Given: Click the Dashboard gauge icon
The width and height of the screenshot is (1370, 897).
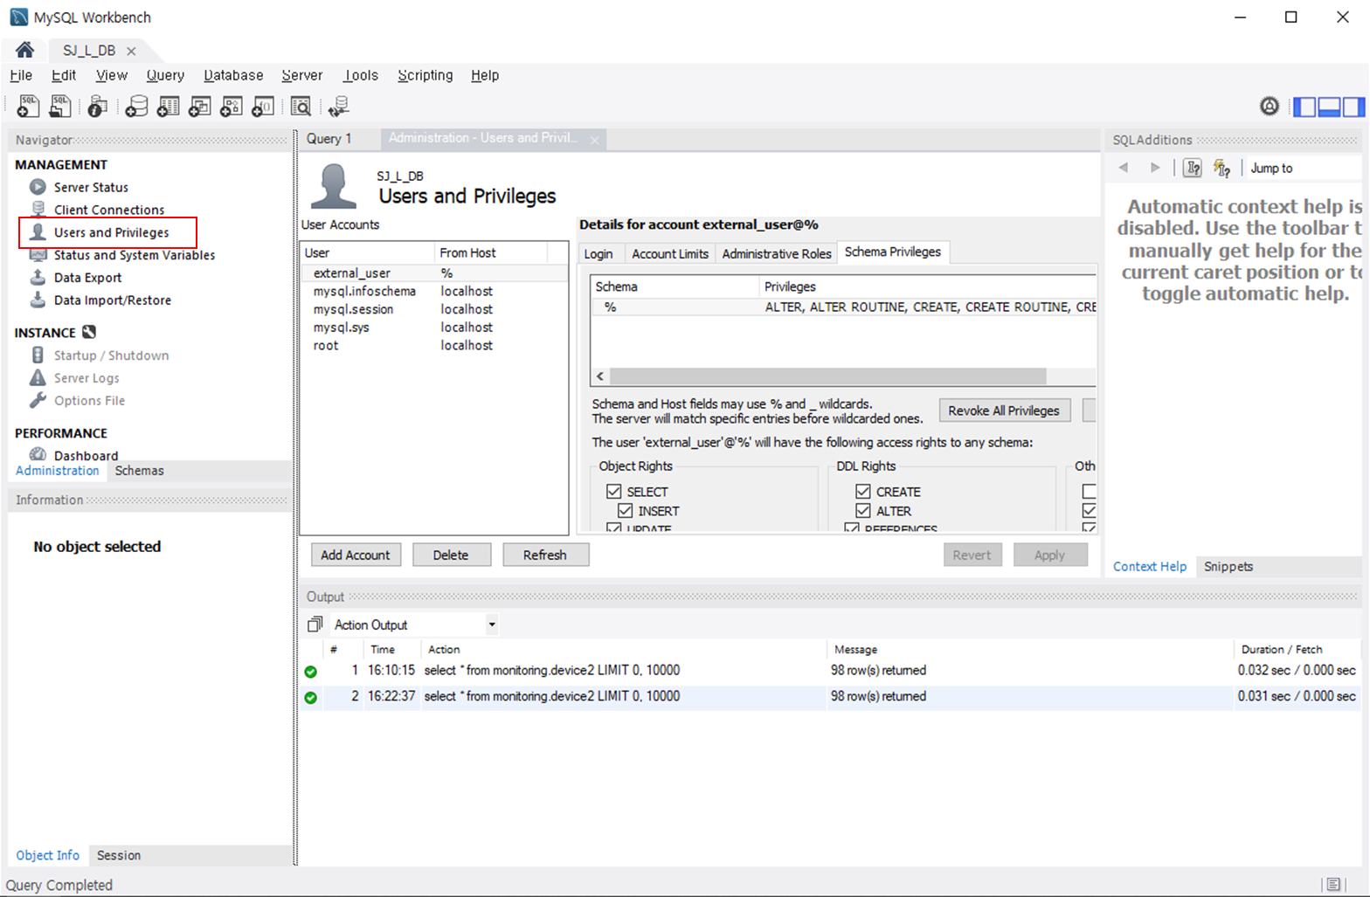Looking at the screenshot, I should tap(38, 454).
